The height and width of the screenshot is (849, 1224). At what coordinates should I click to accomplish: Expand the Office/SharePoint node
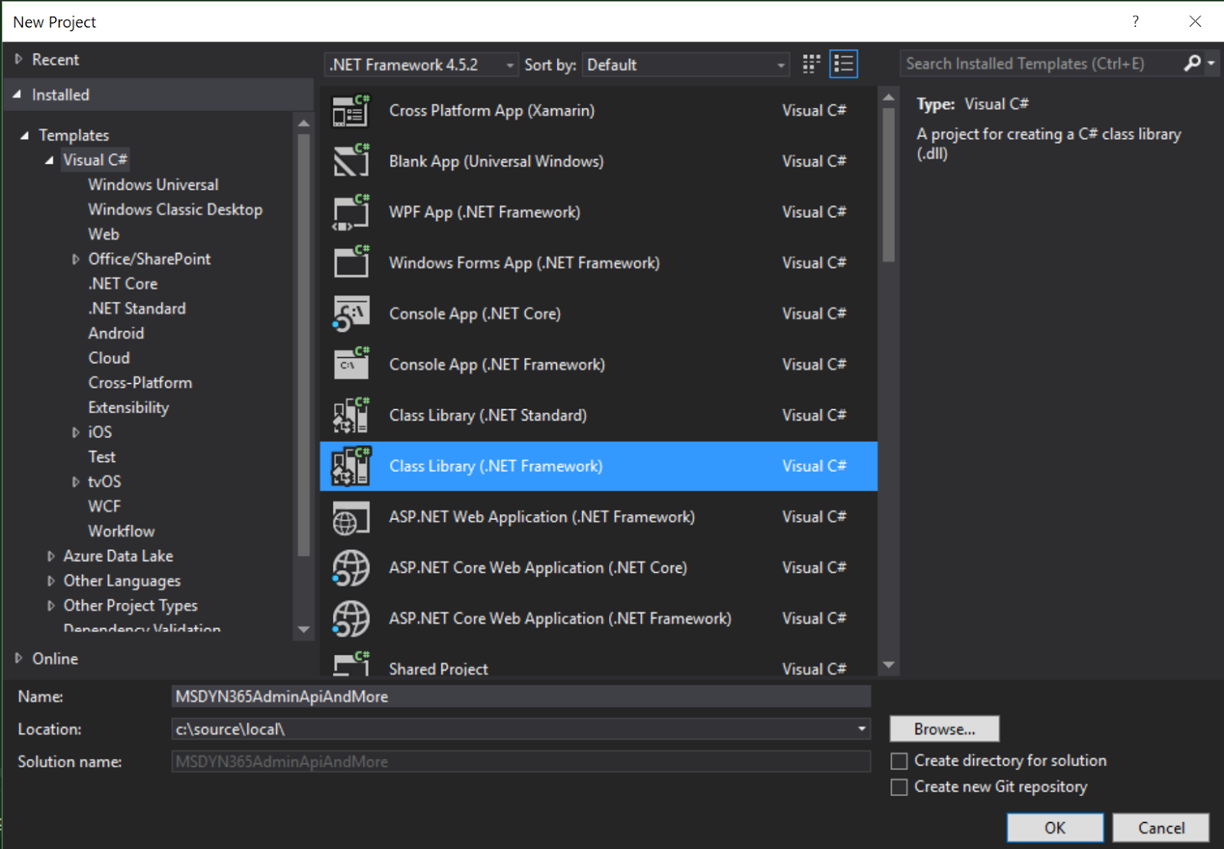tap(75, 259)
